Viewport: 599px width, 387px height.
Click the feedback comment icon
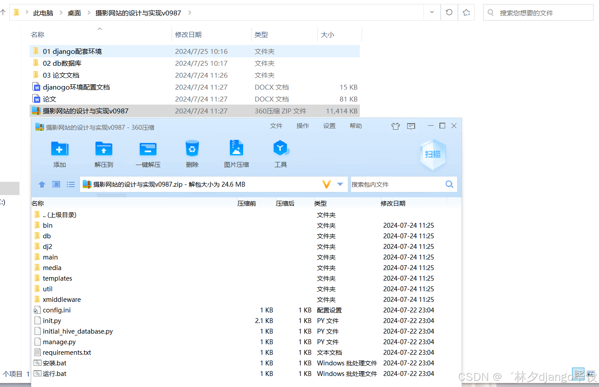click(411, 126)
